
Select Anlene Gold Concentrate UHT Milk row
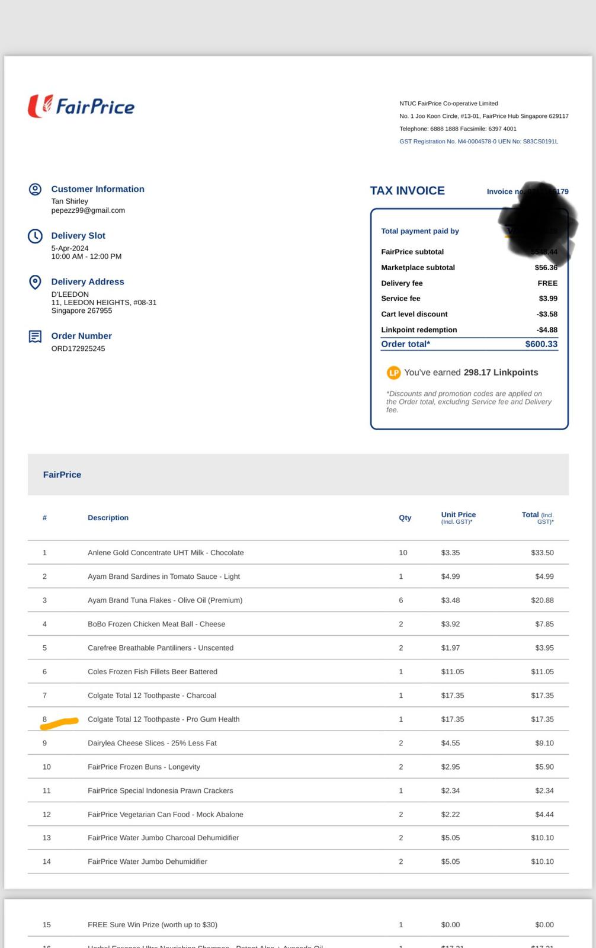298,553
